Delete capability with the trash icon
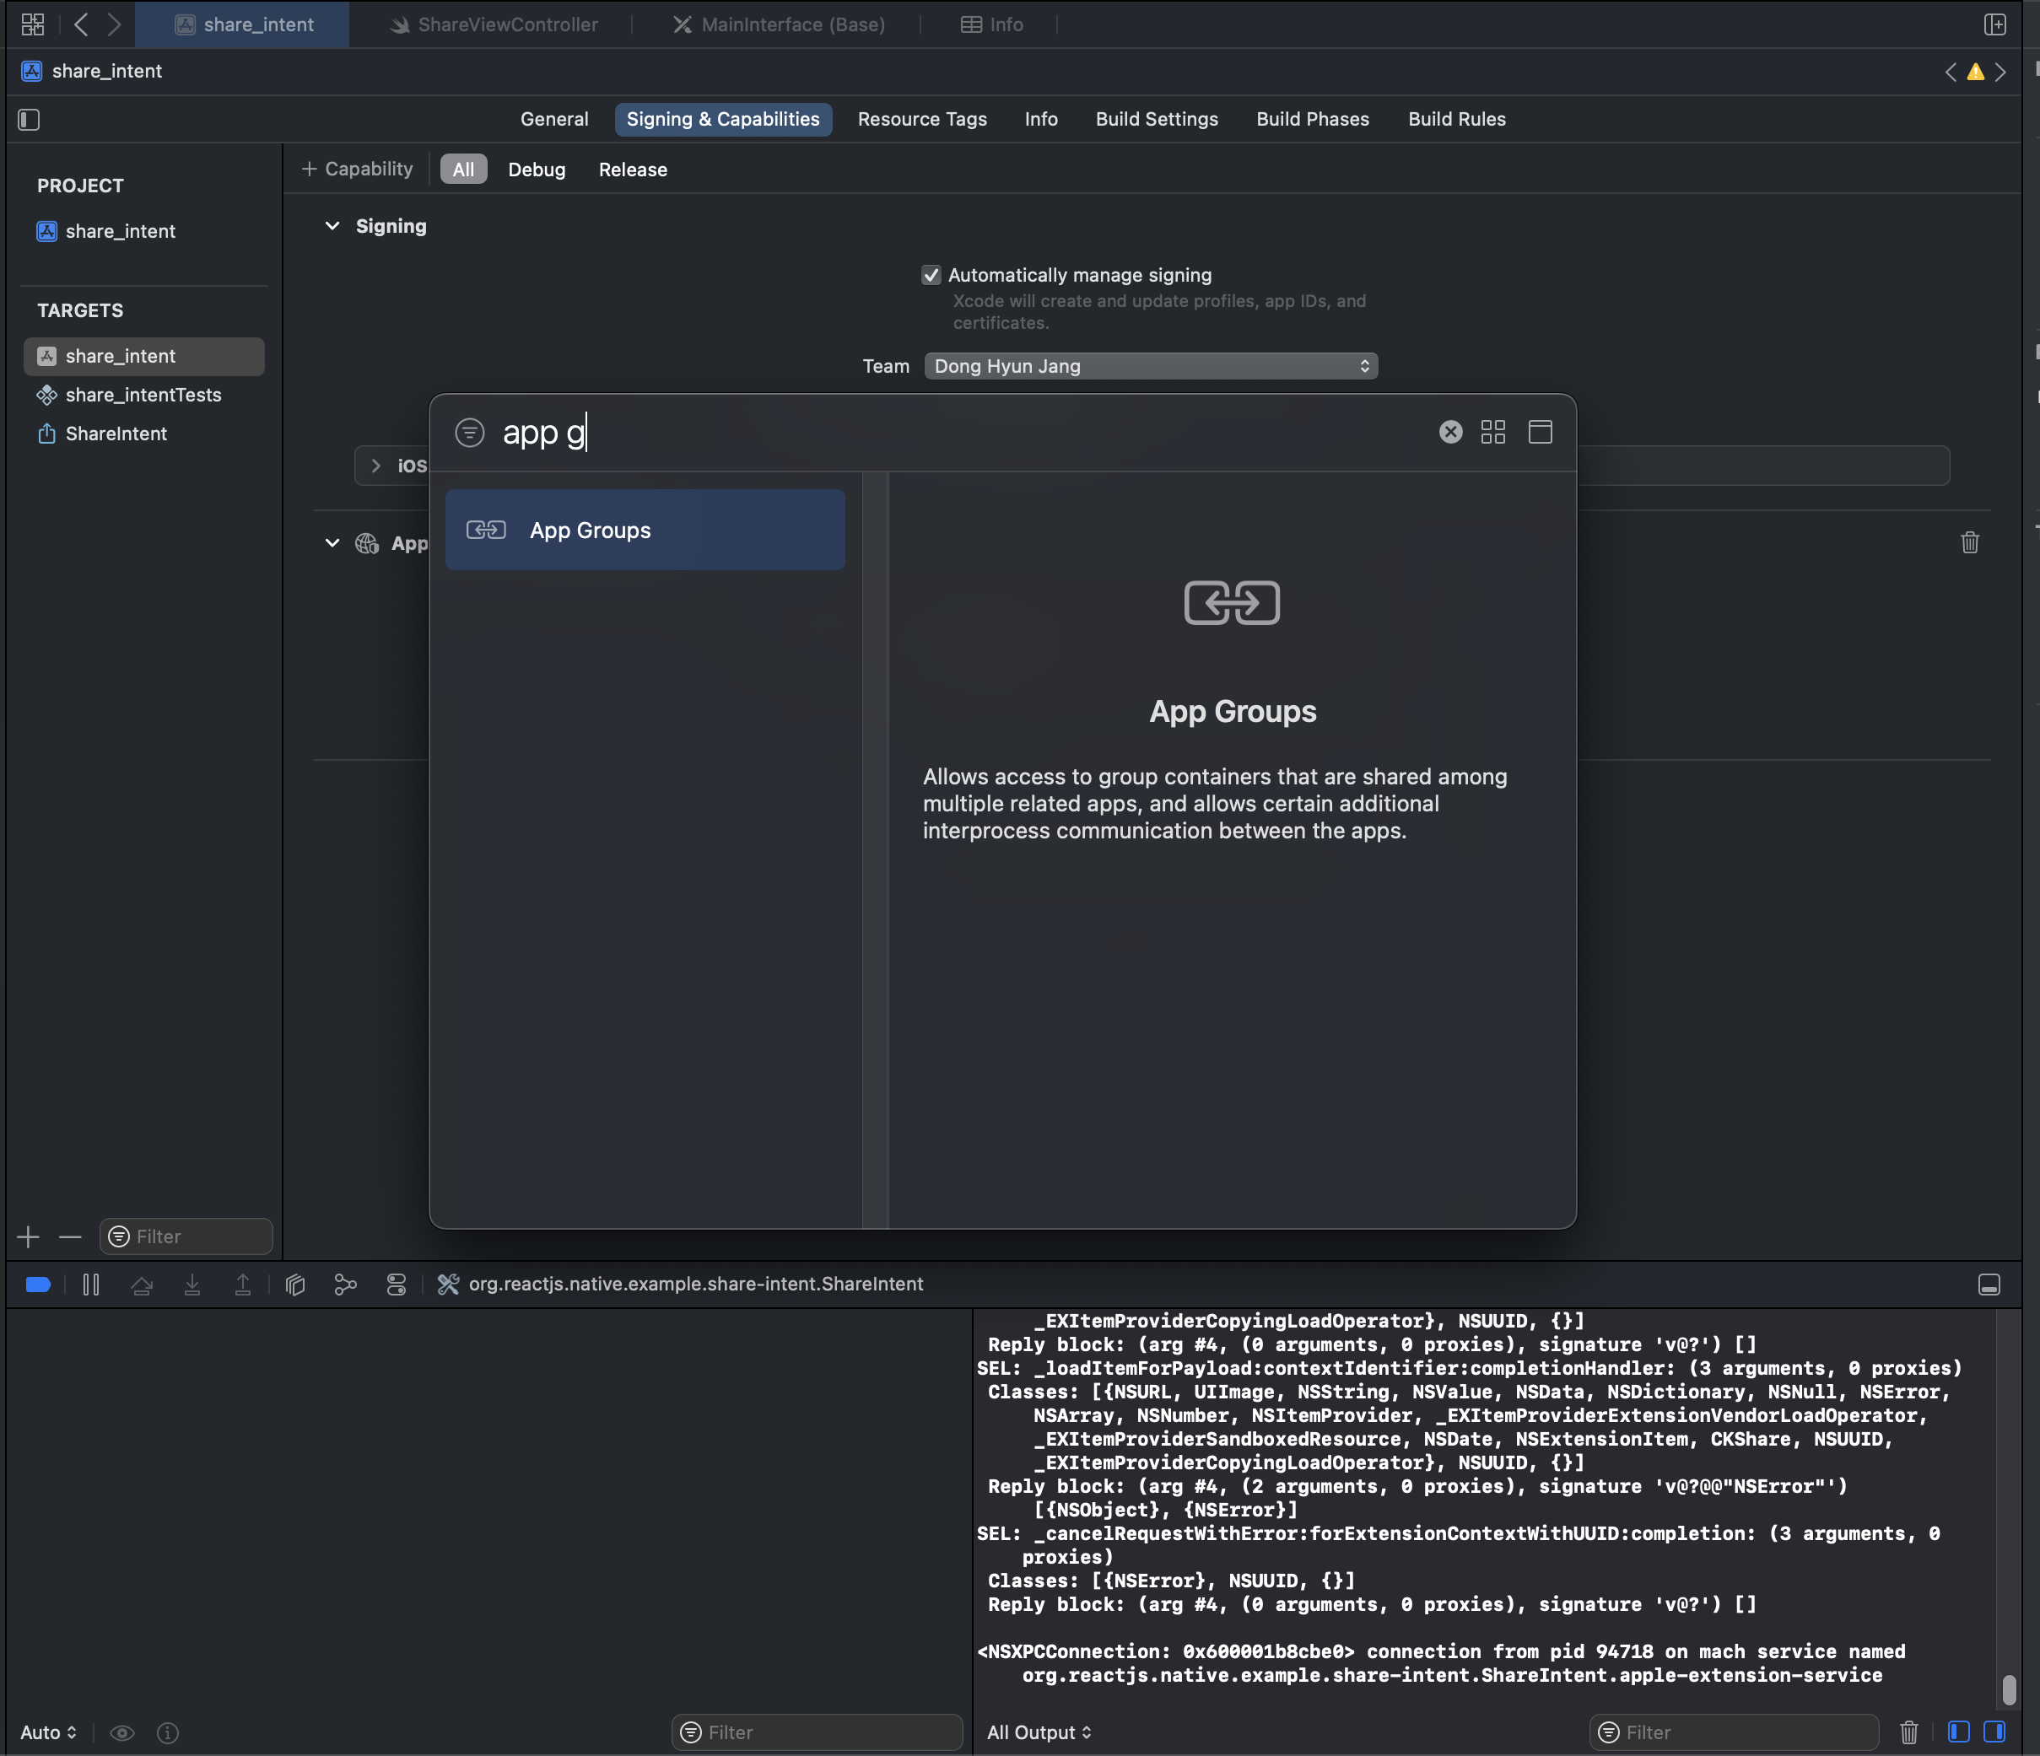This screenshot has width=2040, height=1756. pos(1969,542)
